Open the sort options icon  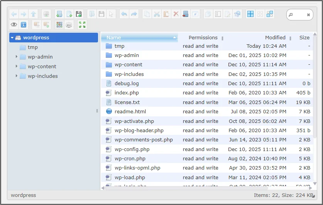pos(69,25)
